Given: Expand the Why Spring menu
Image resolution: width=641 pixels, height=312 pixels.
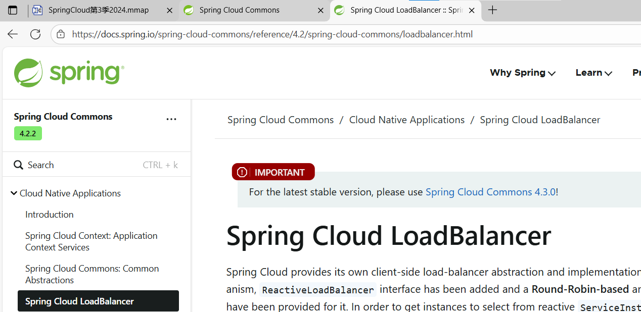Looking at the screenshot, I should pos(523,73).
